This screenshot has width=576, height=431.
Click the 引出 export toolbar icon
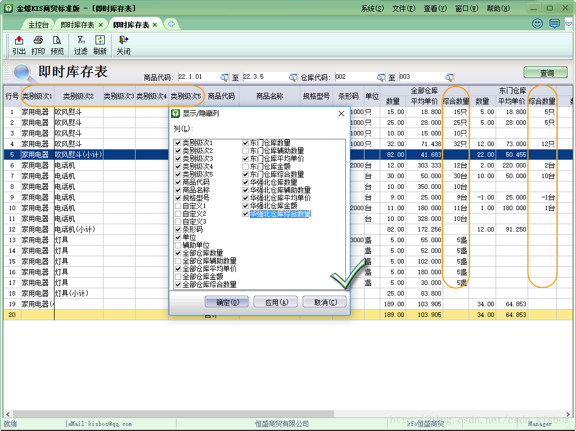(x=19, y=45)
